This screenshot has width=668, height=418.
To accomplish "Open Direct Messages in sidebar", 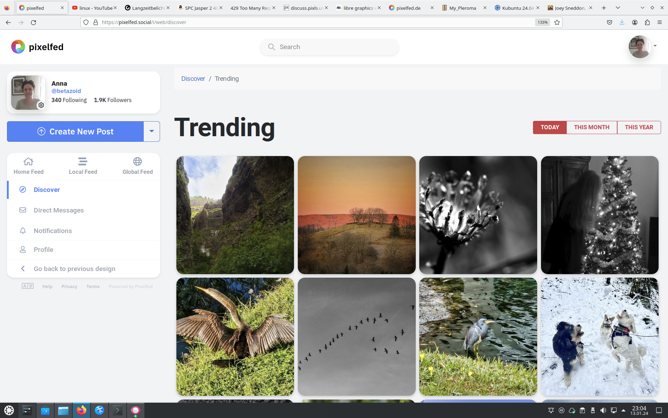I will (x=58, y=210).
